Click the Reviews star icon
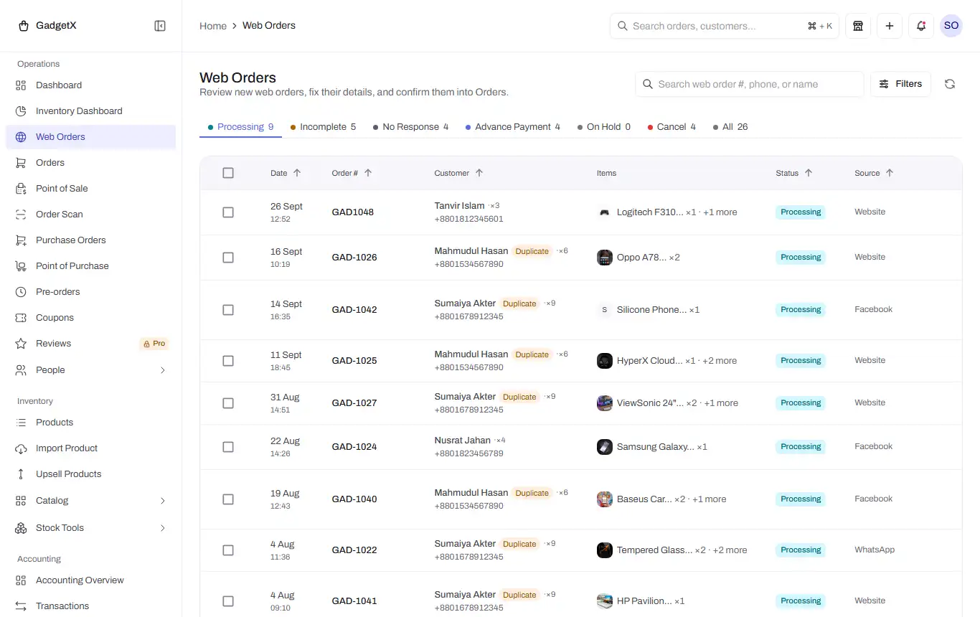This screenshot has width=980, height=617. coord(21,344)
